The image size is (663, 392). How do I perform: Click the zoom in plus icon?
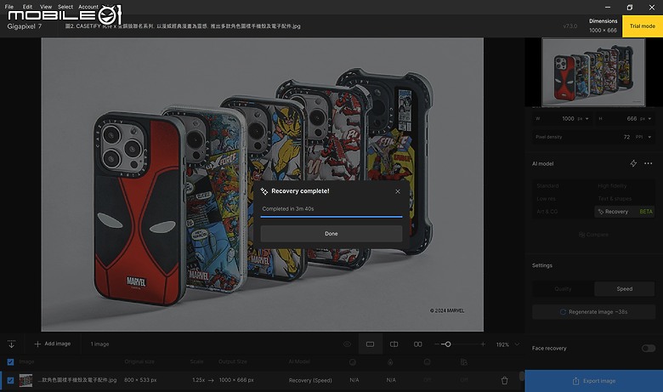(483, 344)
